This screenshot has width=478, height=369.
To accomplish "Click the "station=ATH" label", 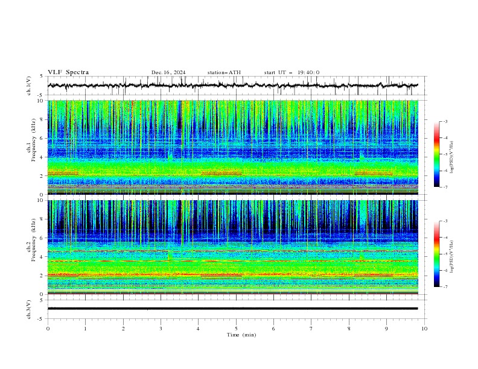I will (224, 72).
